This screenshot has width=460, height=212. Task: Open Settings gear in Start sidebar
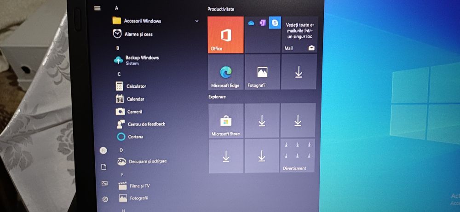(x=105, y=200)
